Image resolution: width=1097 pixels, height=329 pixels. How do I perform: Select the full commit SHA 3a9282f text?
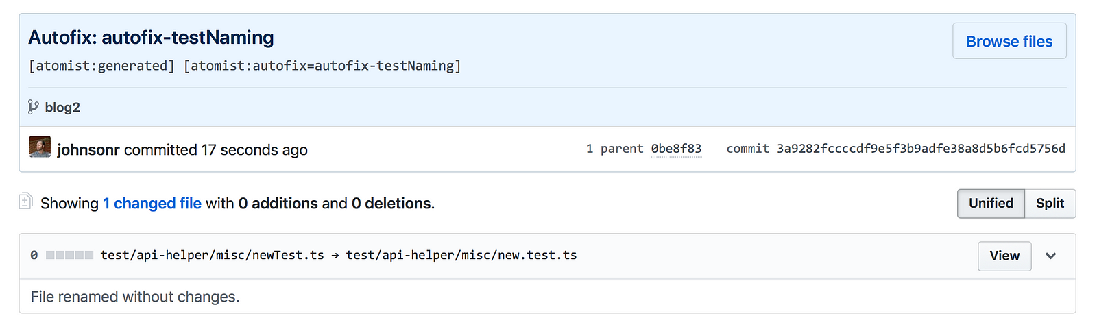pos(921,149)
